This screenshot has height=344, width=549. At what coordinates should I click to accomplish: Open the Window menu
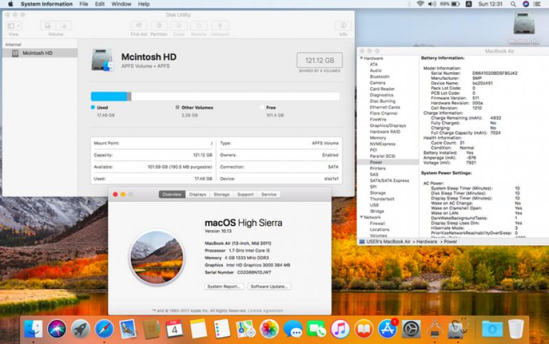tap(121, 4)
